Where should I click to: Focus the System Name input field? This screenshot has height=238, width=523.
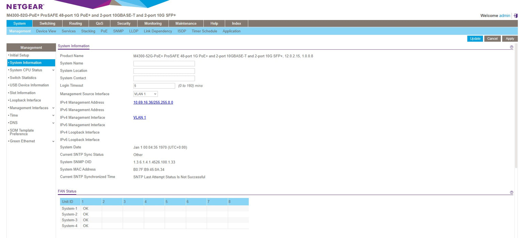point(164,64)
